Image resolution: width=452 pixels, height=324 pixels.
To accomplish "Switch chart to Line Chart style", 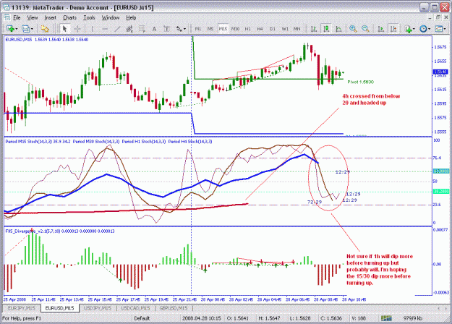I will 338,29.
